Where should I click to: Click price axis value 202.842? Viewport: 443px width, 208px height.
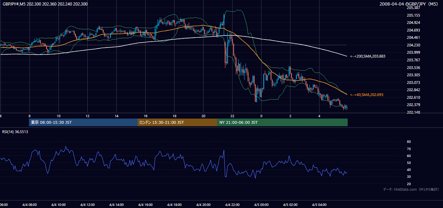pyautogui.click(x=414, y=90)
